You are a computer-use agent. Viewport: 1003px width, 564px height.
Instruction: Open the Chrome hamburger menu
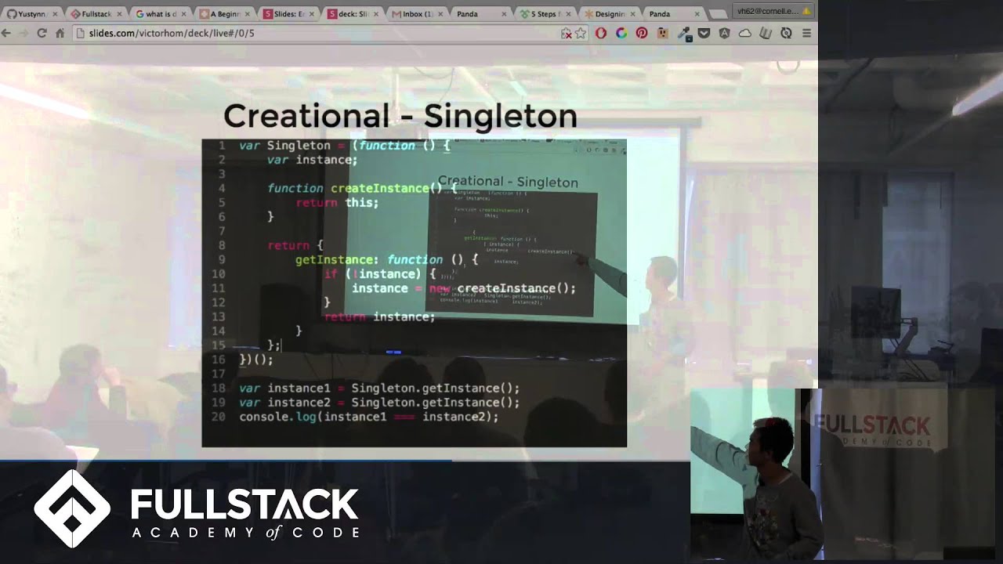(806, 33)
